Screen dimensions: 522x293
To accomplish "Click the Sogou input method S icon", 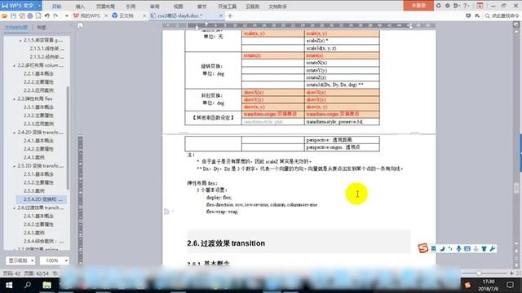I will (423, 248).
